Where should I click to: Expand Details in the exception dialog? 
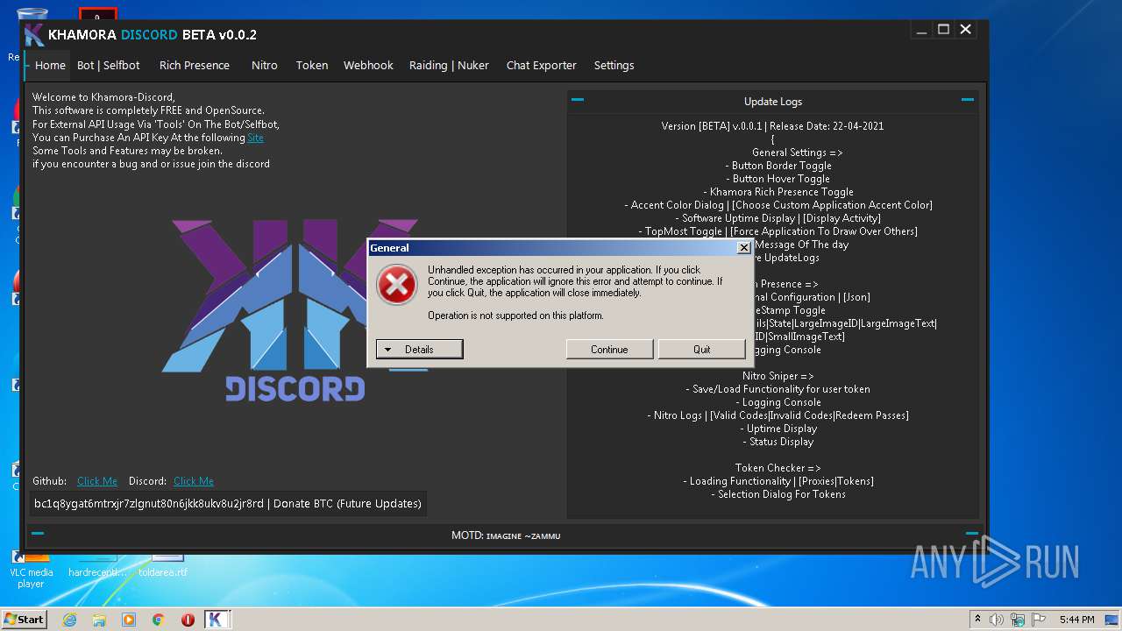tap(419, 349)
